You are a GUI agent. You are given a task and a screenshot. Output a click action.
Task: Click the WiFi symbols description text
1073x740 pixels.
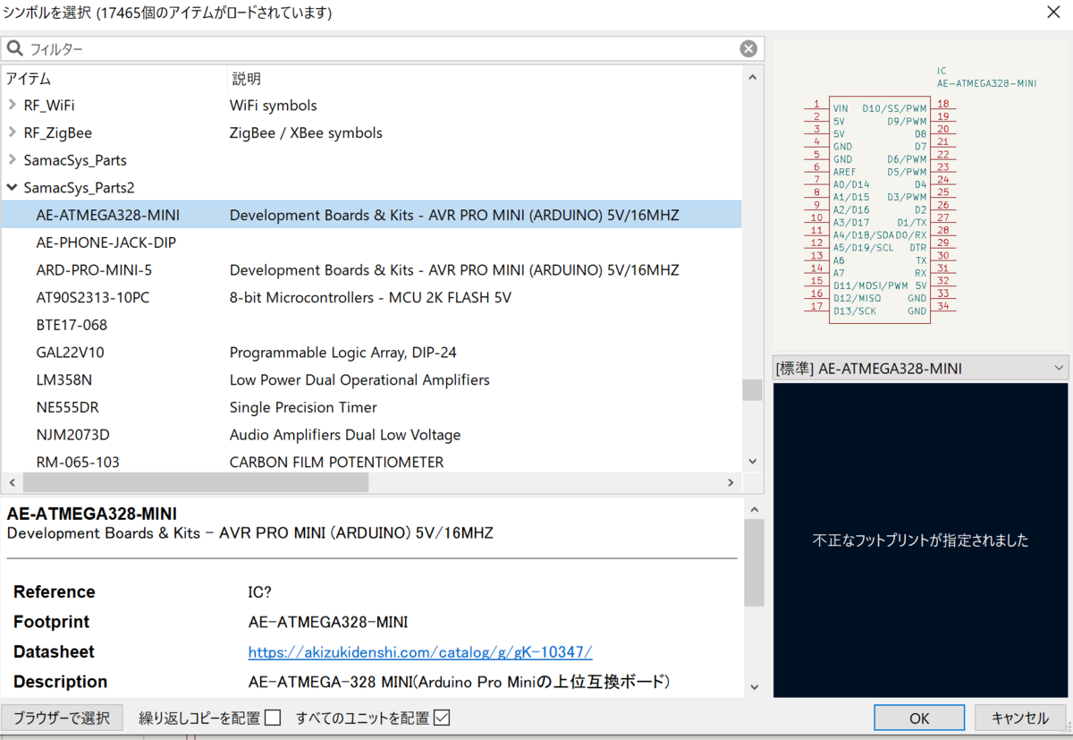274,106
